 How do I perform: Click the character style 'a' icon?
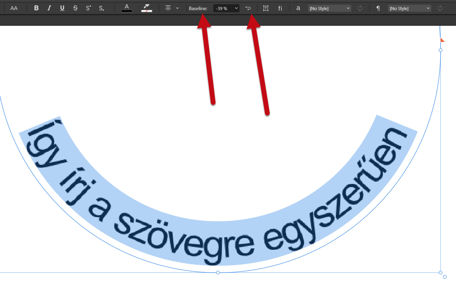[x=298, y=8]
